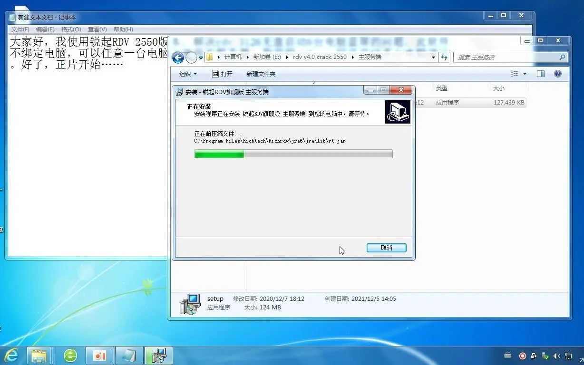
Task: Expand arrow after 'rdv v4.0 crack 2550' breadcrumb
Action: (352, 57)
